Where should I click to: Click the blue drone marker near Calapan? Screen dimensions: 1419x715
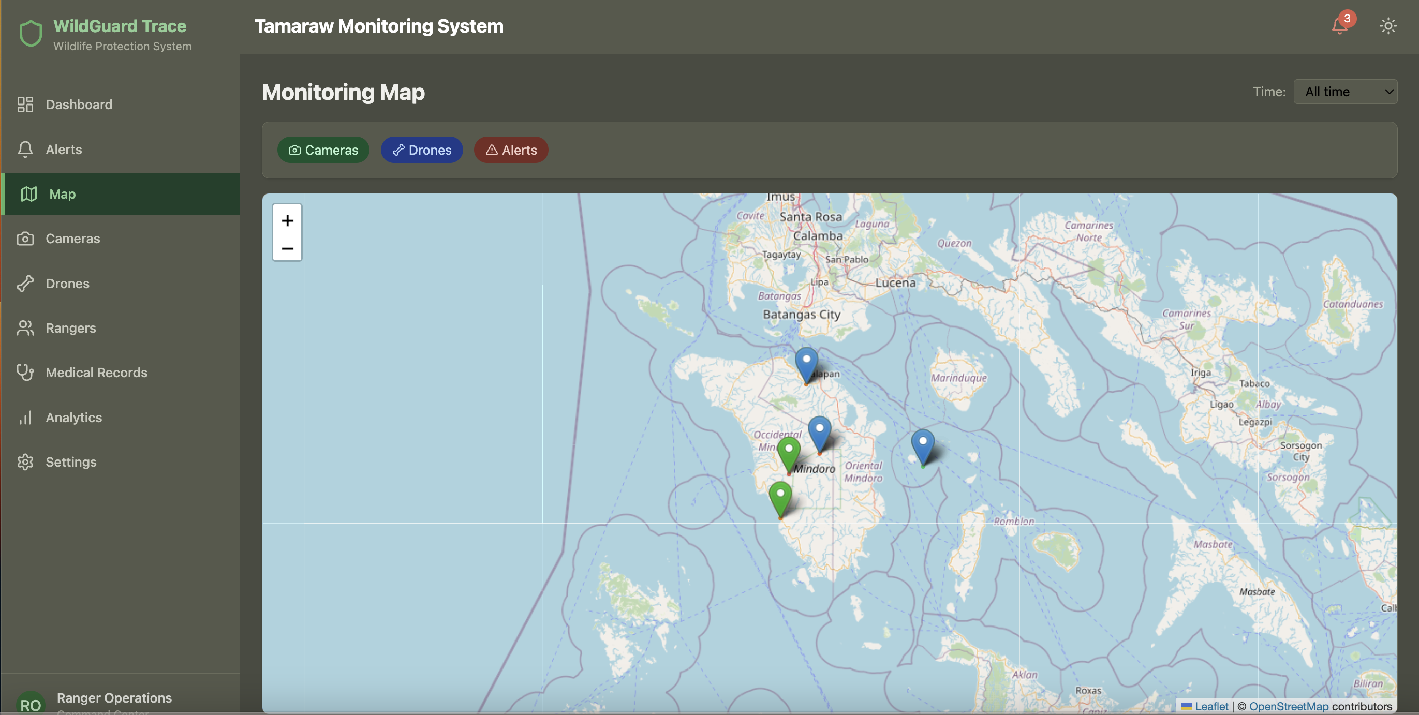point(806,364)
